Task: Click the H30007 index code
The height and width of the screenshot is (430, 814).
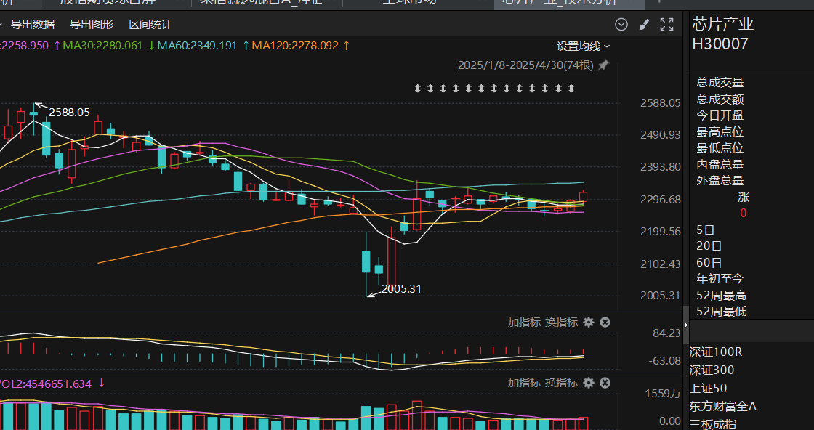Action: click(x=720, y=44)
